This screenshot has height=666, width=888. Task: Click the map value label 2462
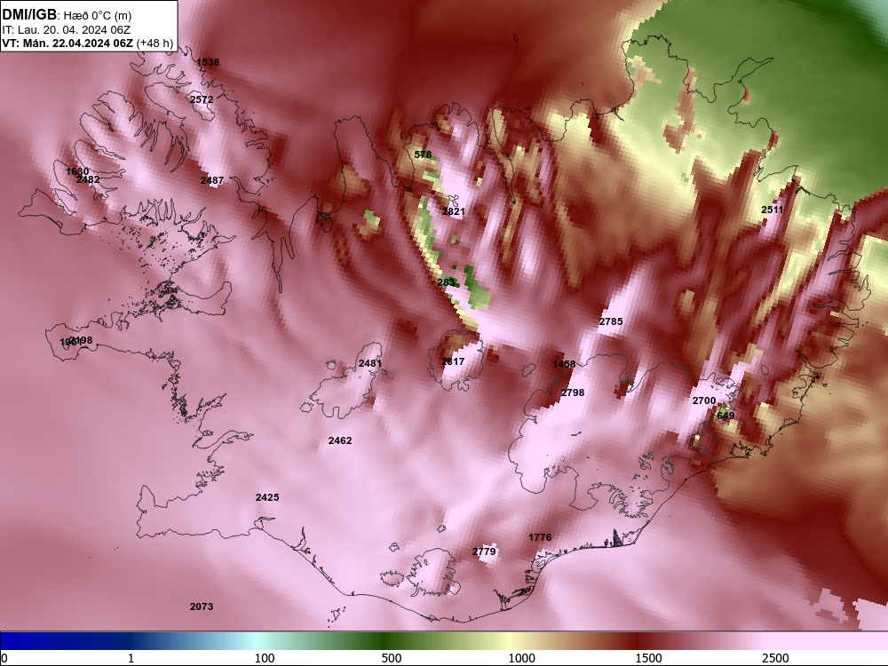pos(340,440)
